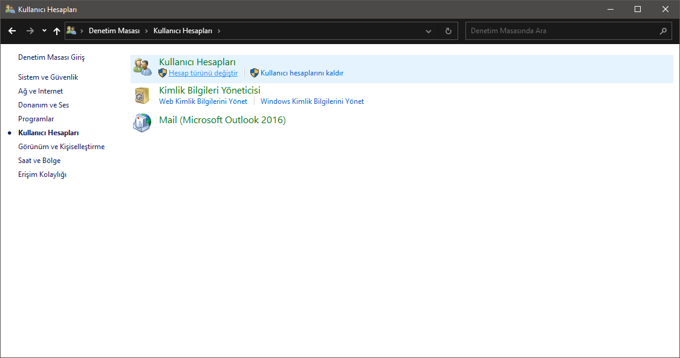Select Denetim Masası breadcrumb
This screenshot has width=680, height=358.
point(114,31)
